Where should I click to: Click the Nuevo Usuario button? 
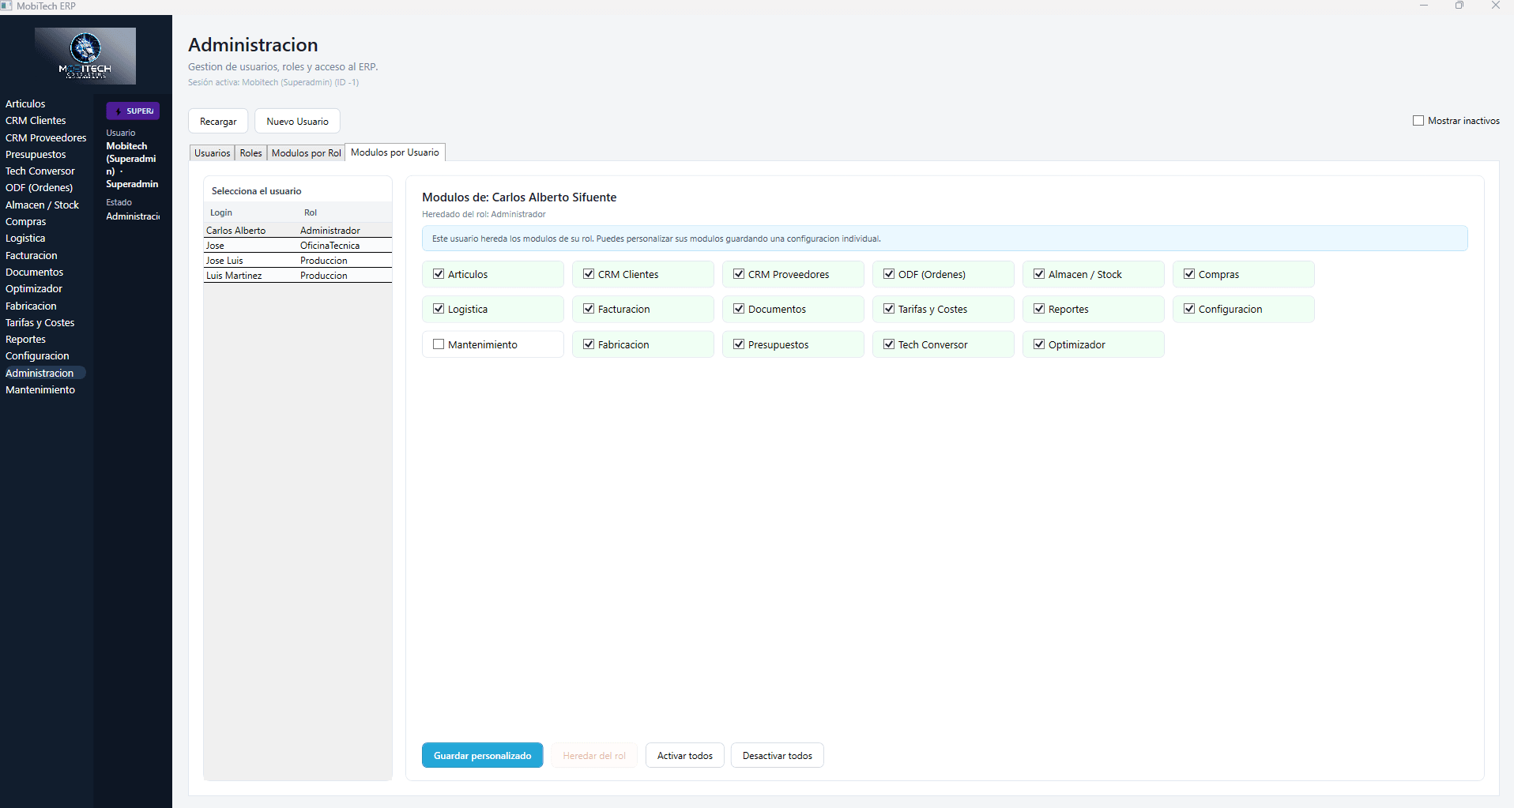click(297, 122)
